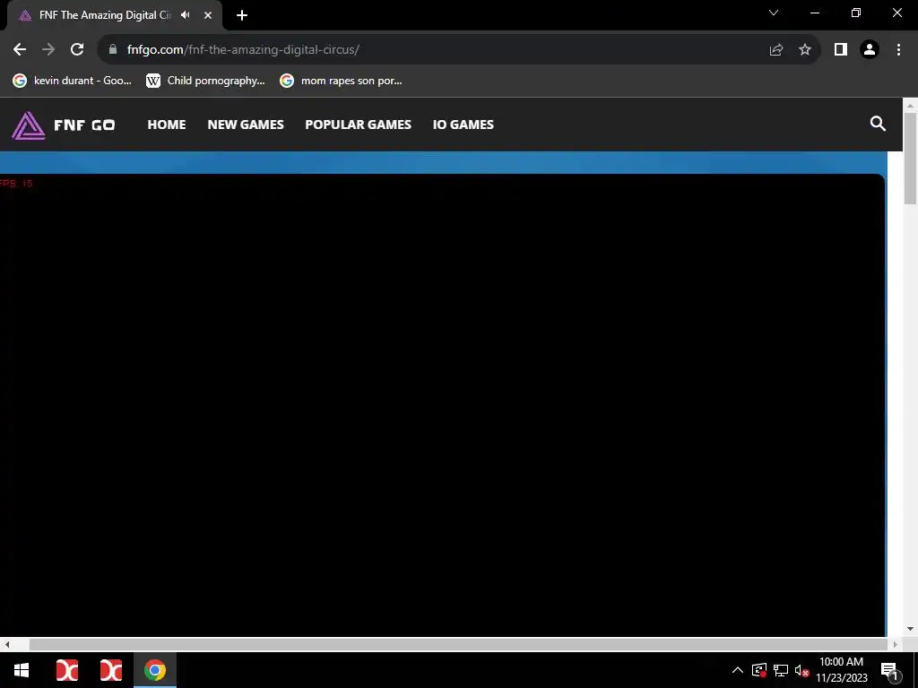Click the horizontal scrollbar thumb
Viewport: 918px width, 688px height.
tap(458, 644)
